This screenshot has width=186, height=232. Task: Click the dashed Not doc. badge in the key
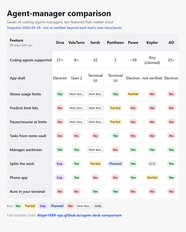pos(83,206)
